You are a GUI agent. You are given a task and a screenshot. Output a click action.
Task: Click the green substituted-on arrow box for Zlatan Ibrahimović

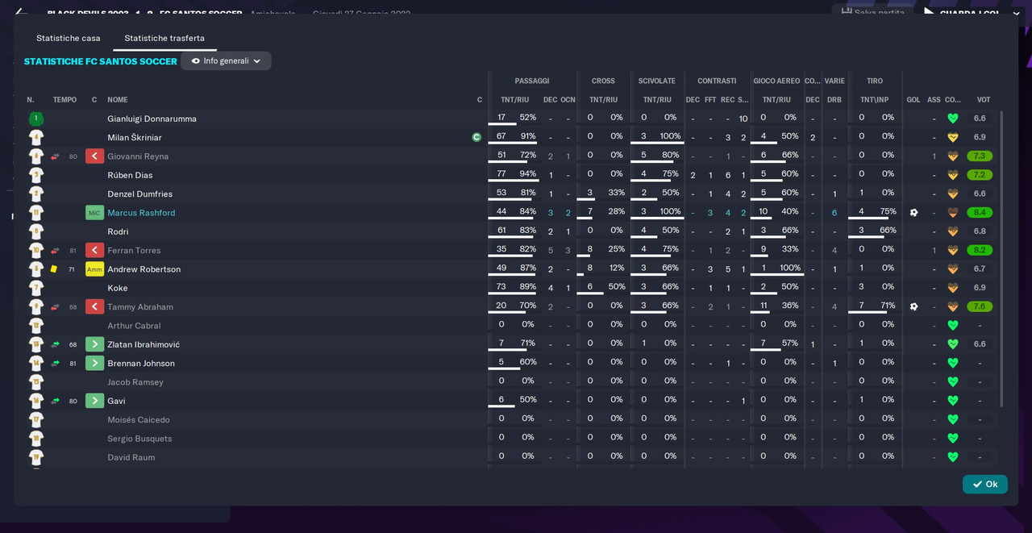click(95, 344)
